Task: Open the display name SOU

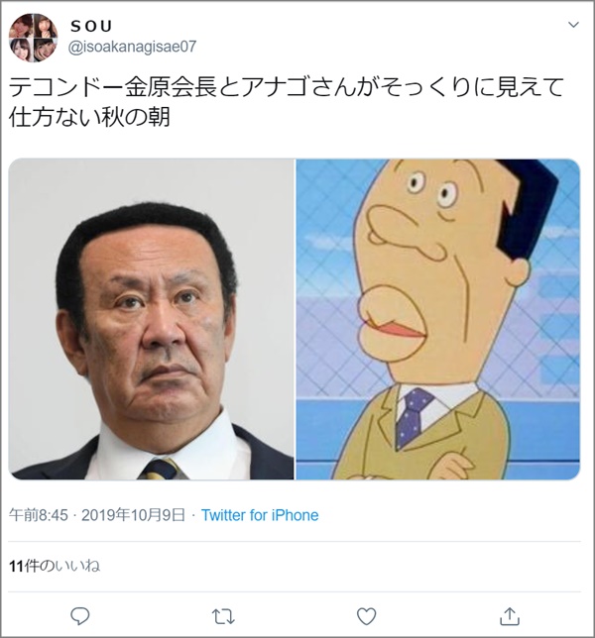Action: click(91, 27)
